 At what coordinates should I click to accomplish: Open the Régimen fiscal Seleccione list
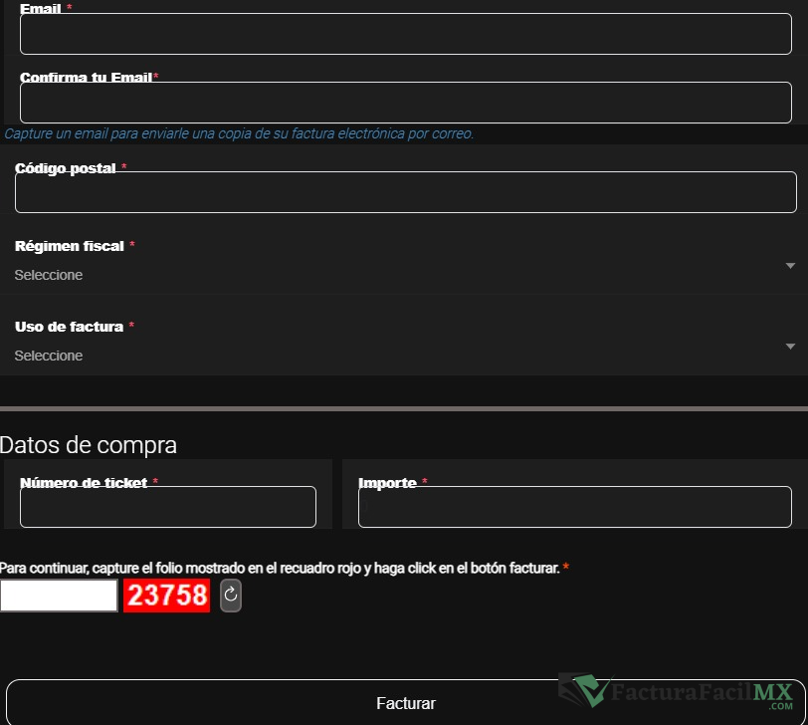[398, 275]
